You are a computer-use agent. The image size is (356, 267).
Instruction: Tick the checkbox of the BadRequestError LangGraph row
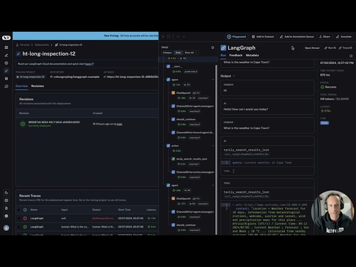click(19, 219)
